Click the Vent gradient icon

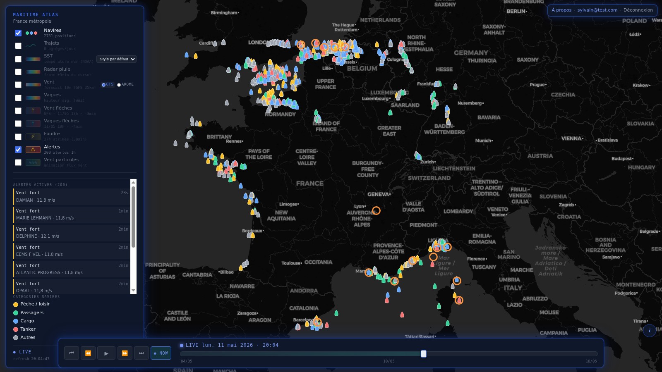click(33, 85)
